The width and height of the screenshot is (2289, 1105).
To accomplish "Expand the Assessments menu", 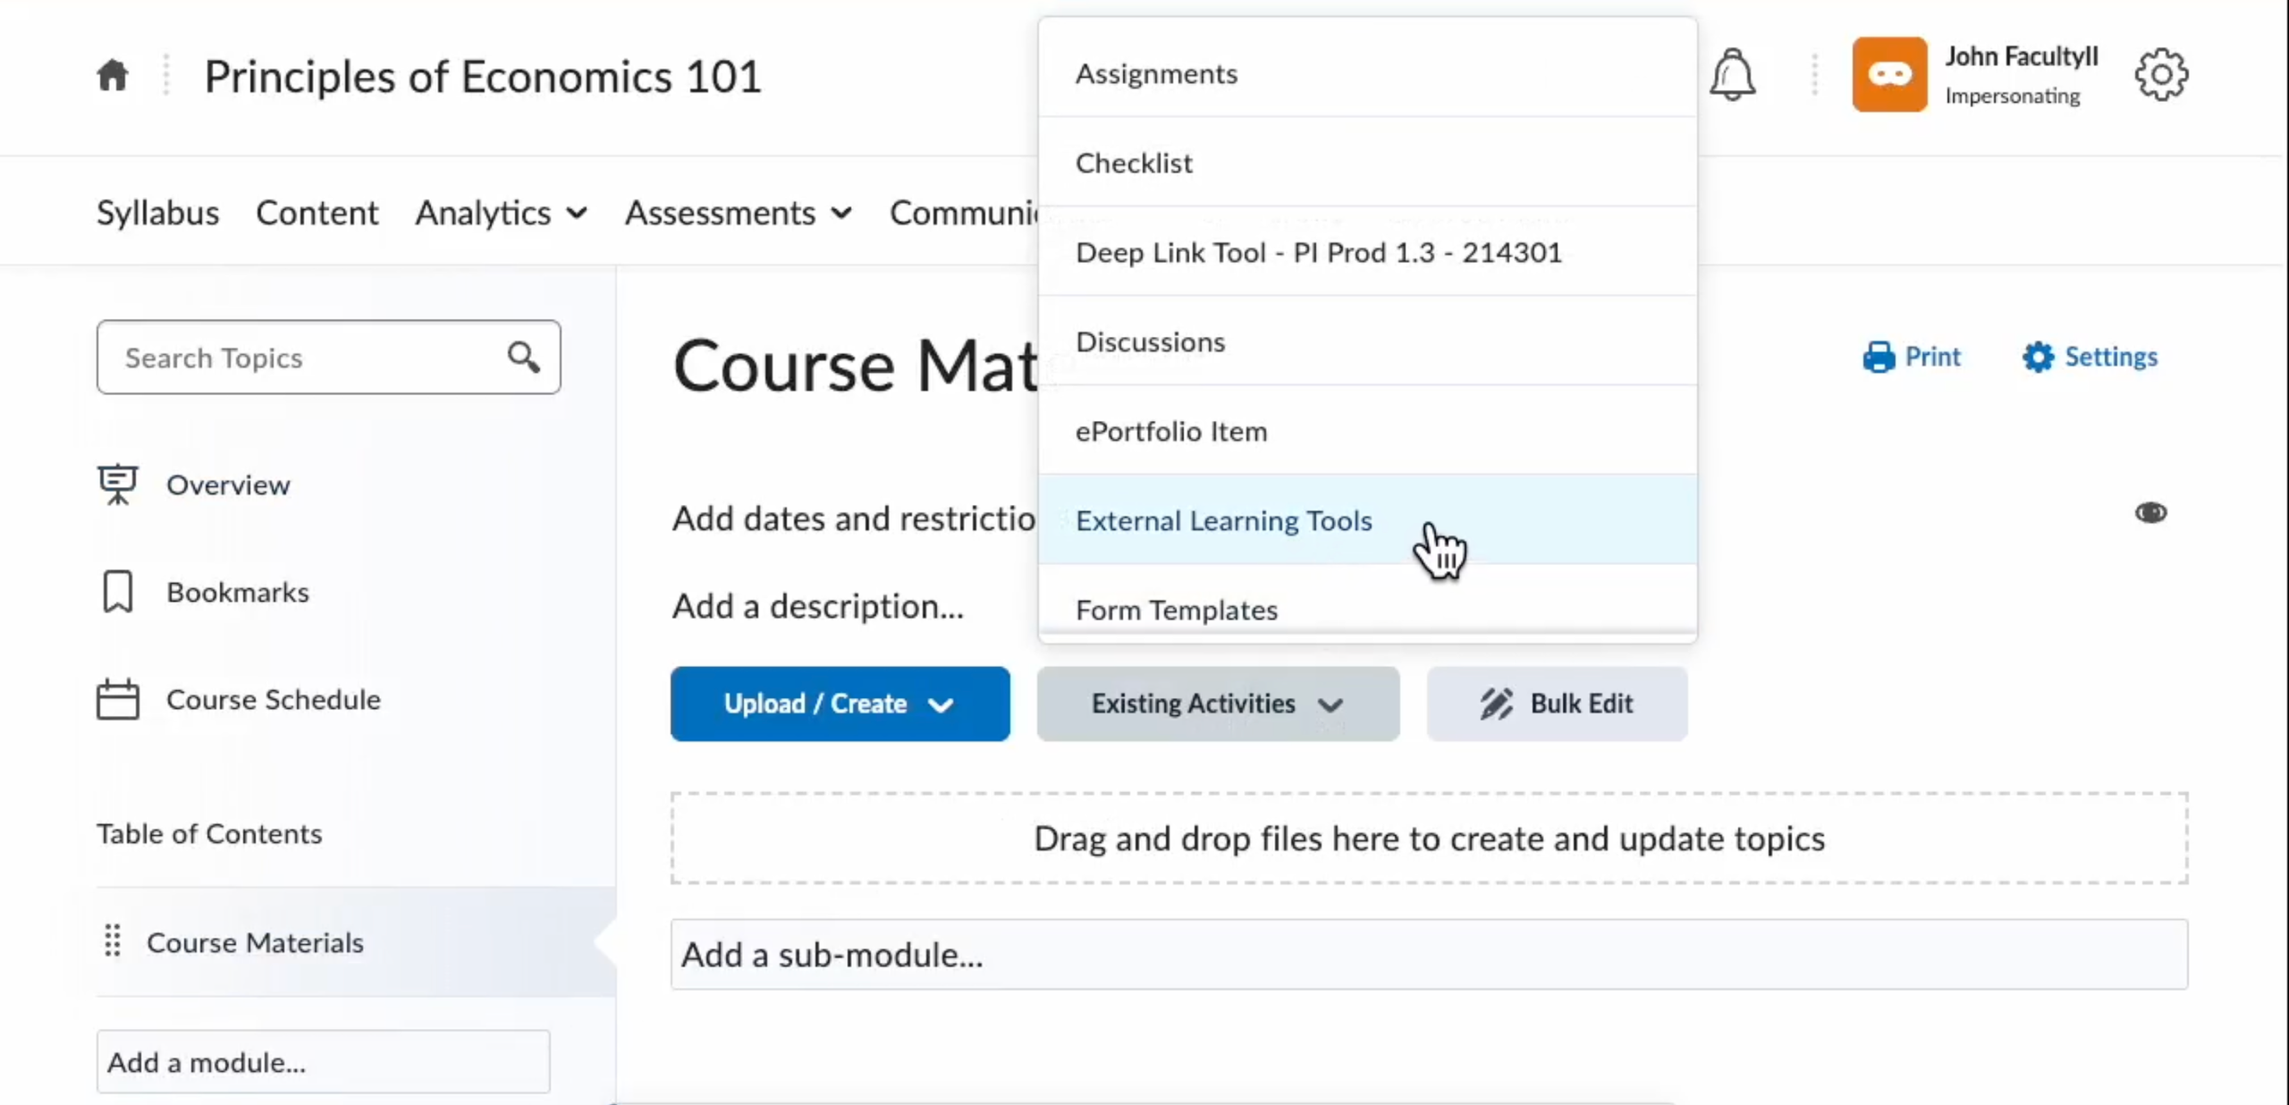I will click(x=739, y=213).
